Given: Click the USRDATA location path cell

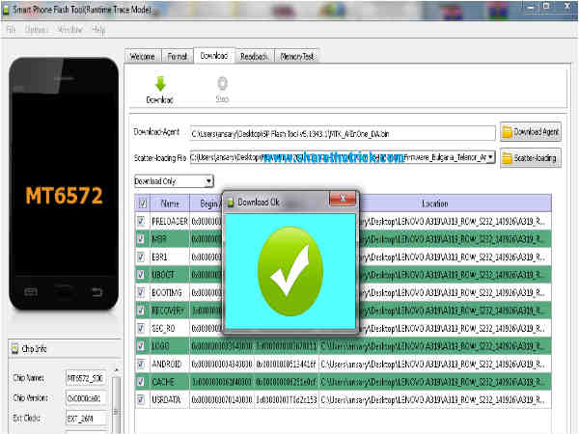Looking at the screenshot, I should click(435, 399).
